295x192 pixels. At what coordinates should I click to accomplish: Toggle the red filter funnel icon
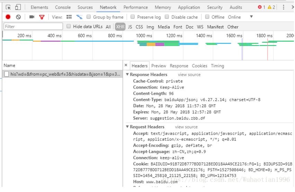coord(42,17)
